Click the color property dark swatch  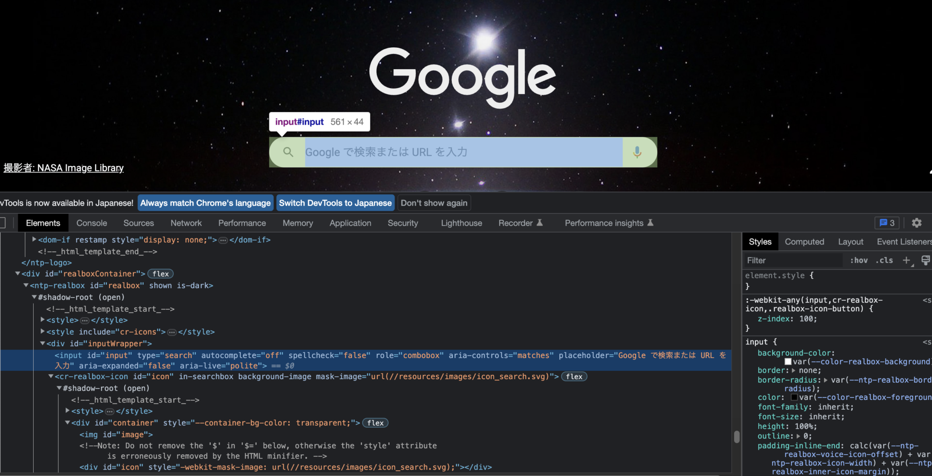pyautogui.click(x=794, y=397)
